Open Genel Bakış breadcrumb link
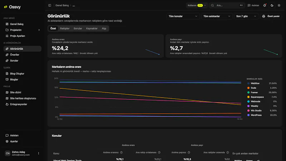 point(62,5)
